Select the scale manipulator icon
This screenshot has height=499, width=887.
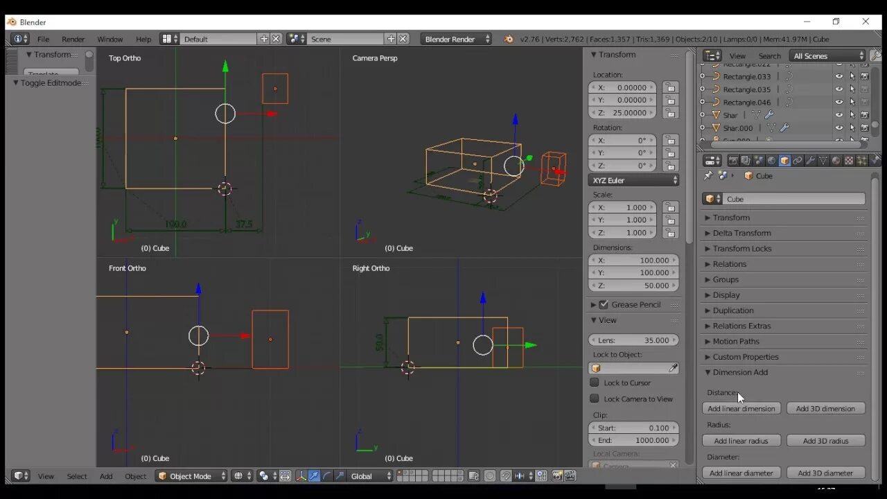(340, 476)
